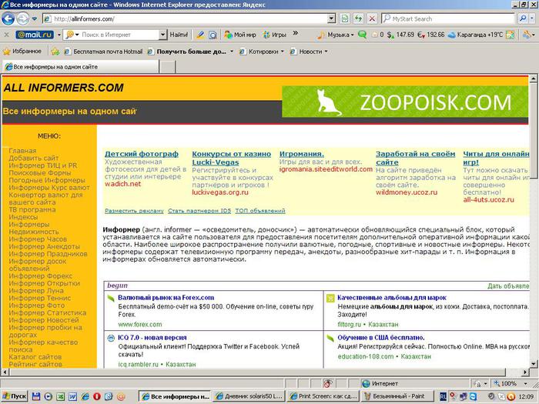
Task: Open the Игромания ad link
Action: pos(302,154)
